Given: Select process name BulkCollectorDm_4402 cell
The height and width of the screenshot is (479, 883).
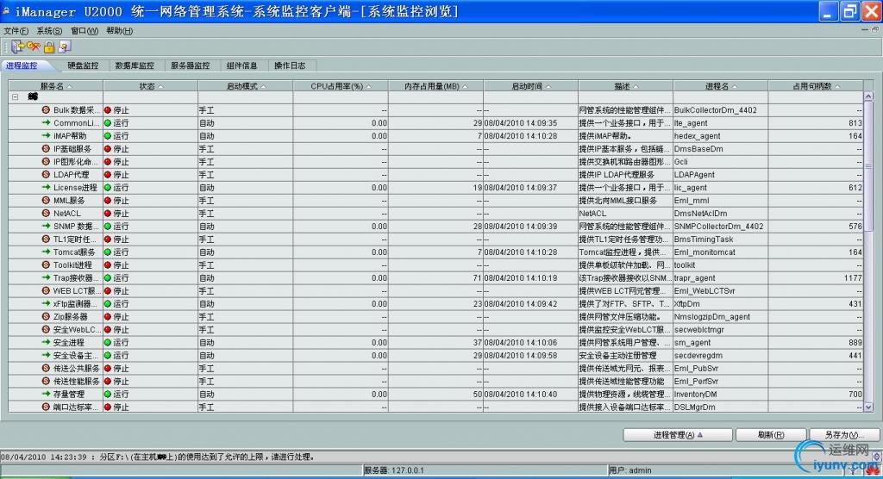Looking at the screenshot, I should 720,110.
